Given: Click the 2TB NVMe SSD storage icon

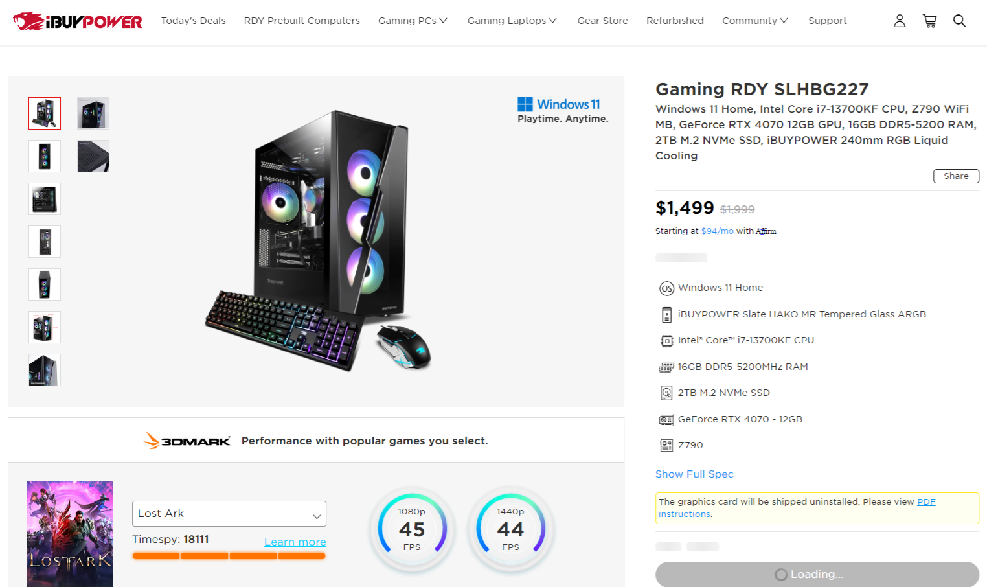Looking at the screenshot, I should [666, 393].
